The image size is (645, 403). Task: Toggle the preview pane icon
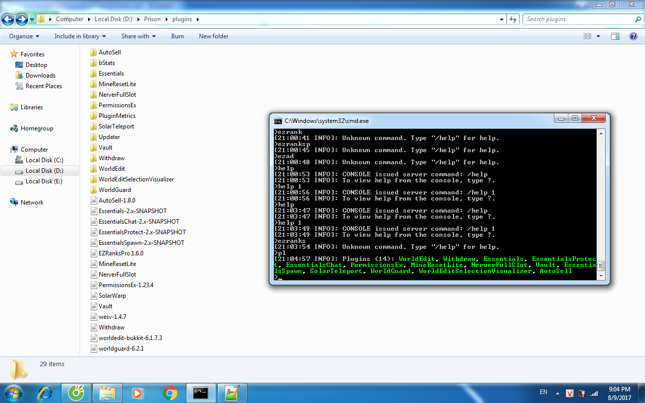615,36
